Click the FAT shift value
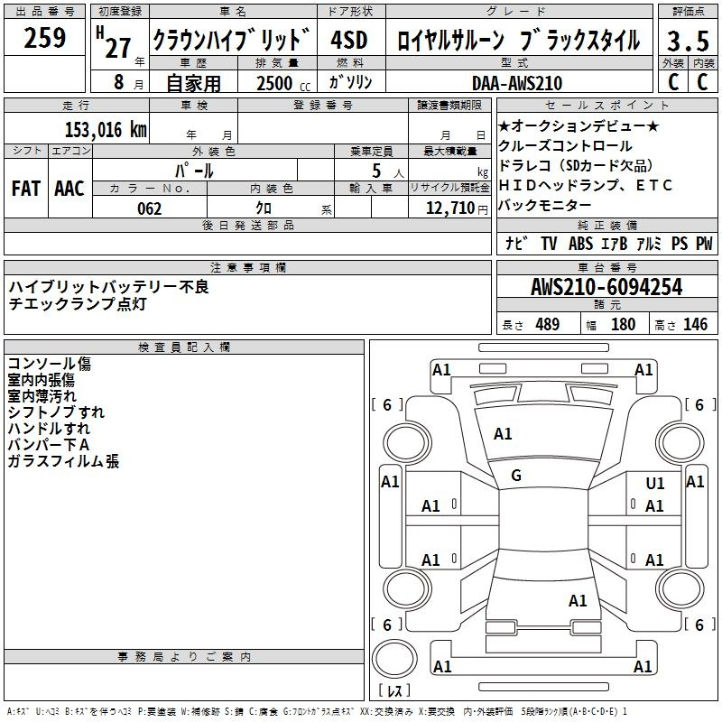722x722 pixels. coord(26,189)
